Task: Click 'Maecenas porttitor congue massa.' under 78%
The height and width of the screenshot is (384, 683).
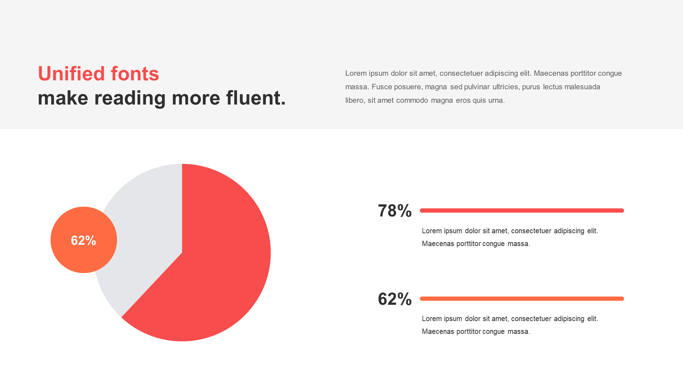Action: [476, 244]
